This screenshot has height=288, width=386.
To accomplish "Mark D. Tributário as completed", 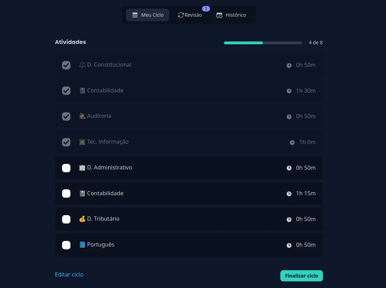I will point(66,219).
